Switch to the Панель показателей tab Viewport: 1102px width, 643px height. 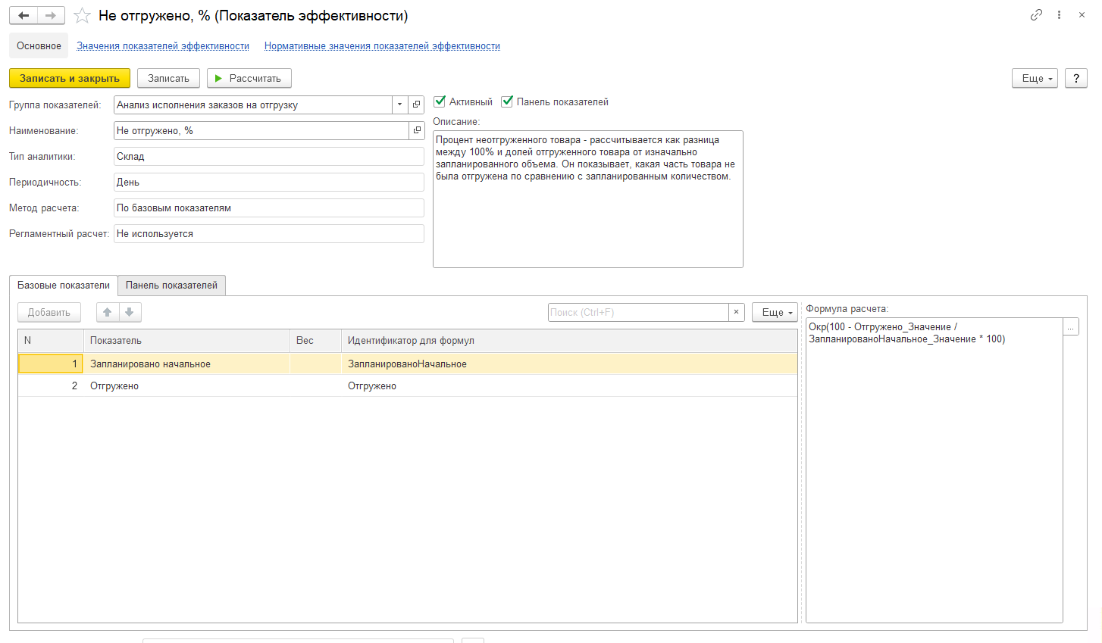[171, 286]
